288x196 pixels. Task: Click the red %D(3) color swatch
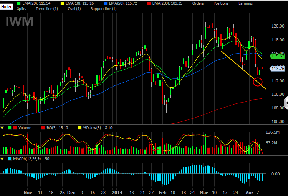[x=43, y=128]
